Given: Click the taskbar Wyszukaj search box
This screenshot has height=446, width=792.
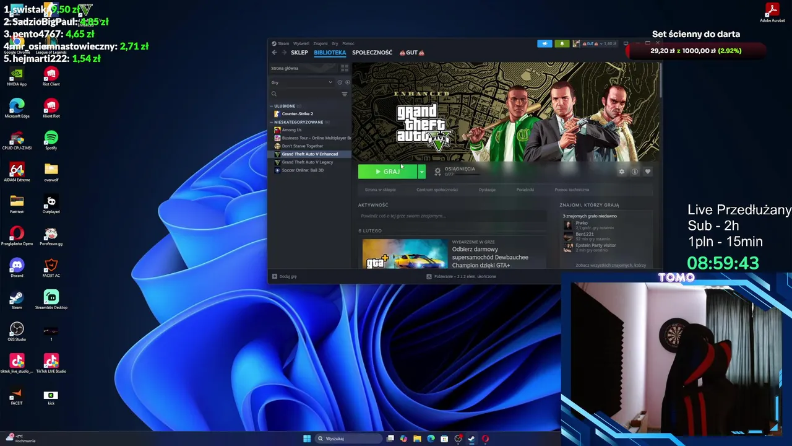Looking at the screenshot, I should click(x=348, y=439).
